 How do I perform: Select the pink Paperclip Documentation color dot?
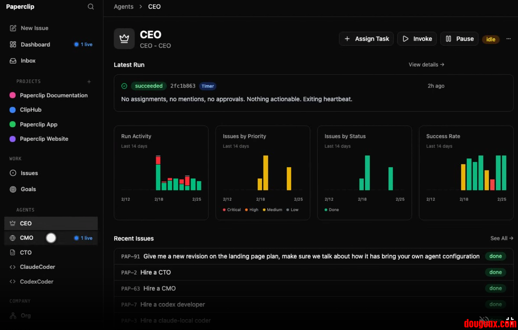pyautogui.click(x=13, y=96)
